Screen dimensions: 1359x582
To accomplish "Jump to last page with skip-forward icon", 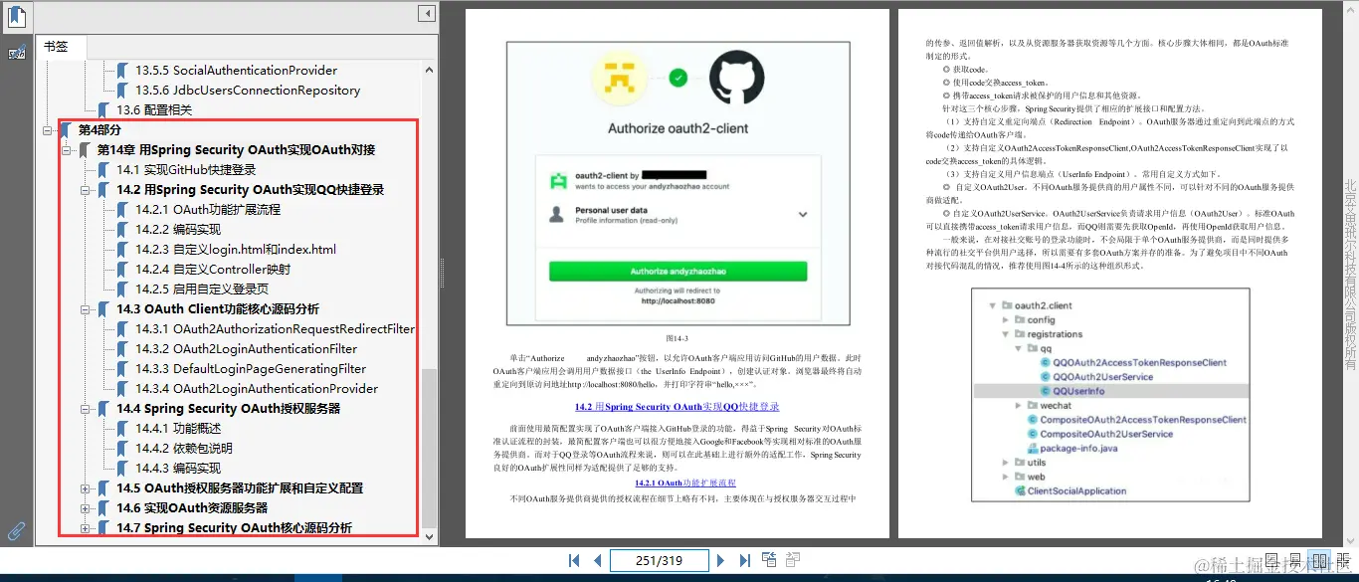I will (745, 560).
